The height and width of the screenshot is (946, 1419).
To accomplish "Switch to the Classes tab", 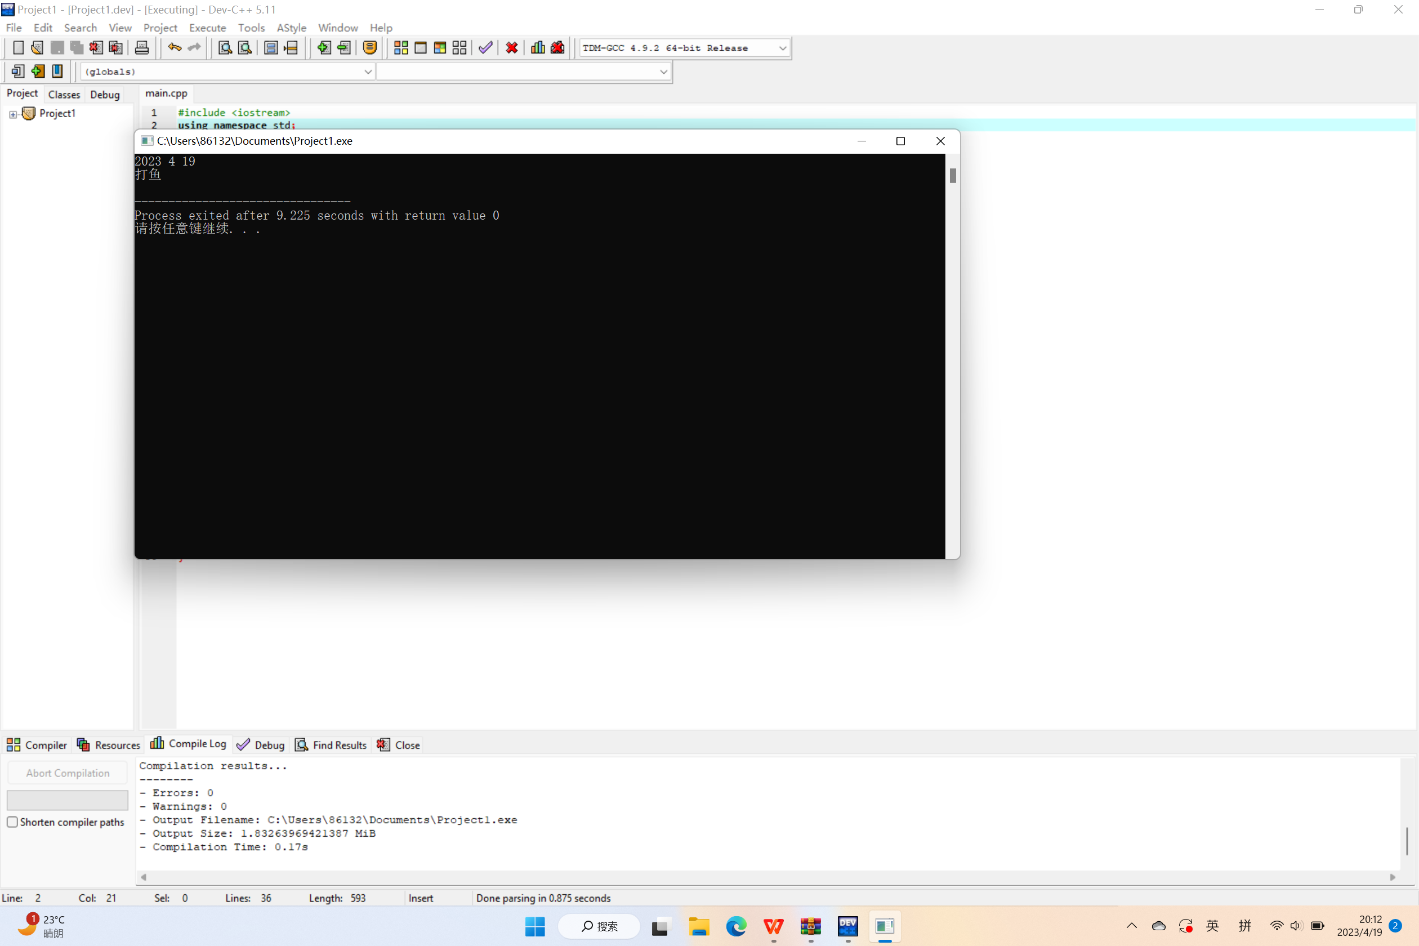I will click(64, 94).
